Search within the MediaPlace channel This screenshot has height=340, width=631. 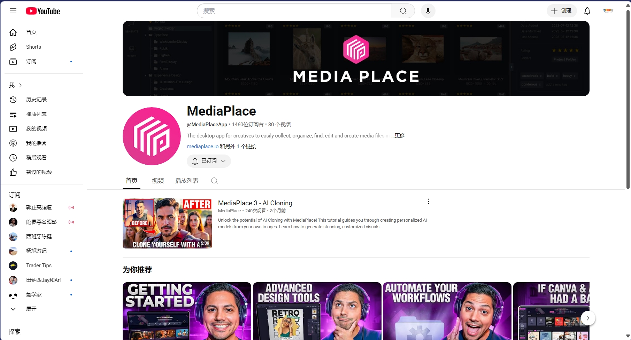point(214,181)
